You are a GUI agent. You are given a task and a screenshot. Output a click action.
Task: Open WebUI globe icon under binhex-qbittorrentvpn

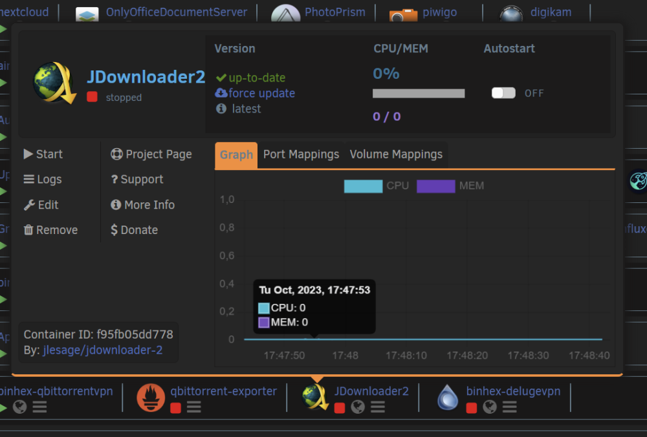[x=20, y=407]
